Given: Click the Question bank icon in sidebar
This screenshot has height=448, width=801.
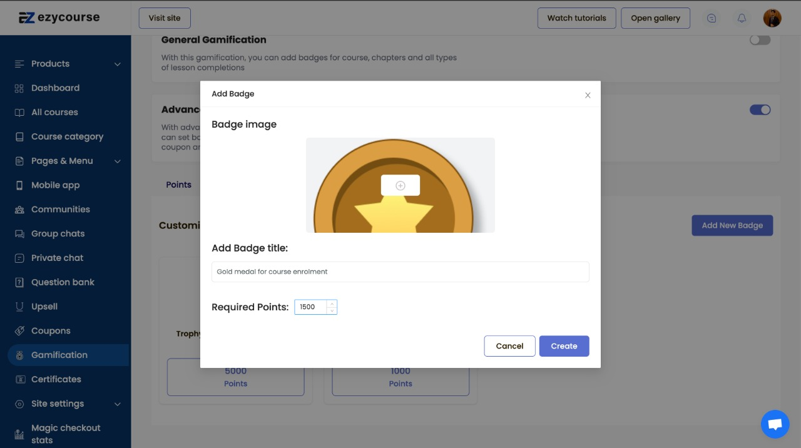Looking at the screenshot, I should coord(19,282).
